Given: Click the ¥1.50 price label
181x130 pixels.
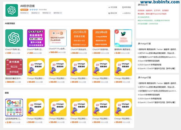Looking at the screenshot, I should (8, 53).
